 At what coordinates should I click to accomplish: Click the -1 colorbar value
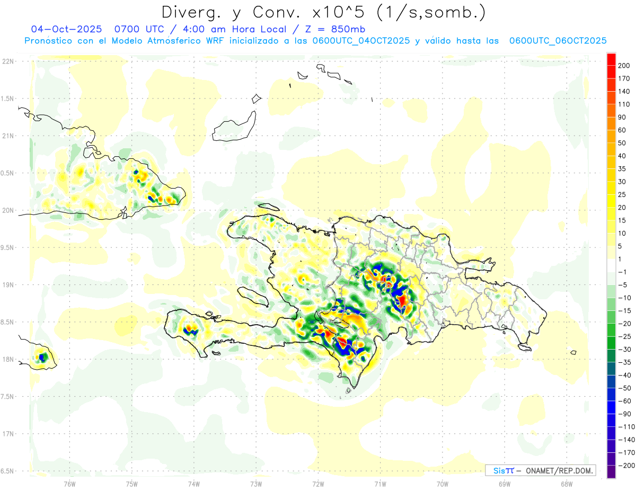pos(623,272)
